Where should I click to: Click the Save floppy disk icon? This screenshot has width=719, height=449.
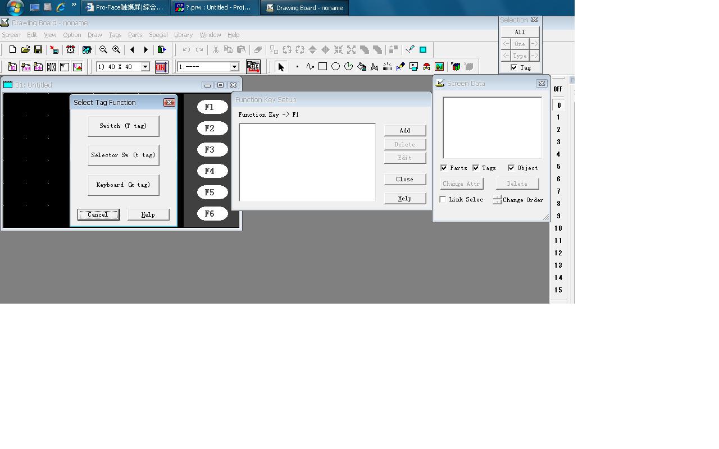click(x=38, y=50)
